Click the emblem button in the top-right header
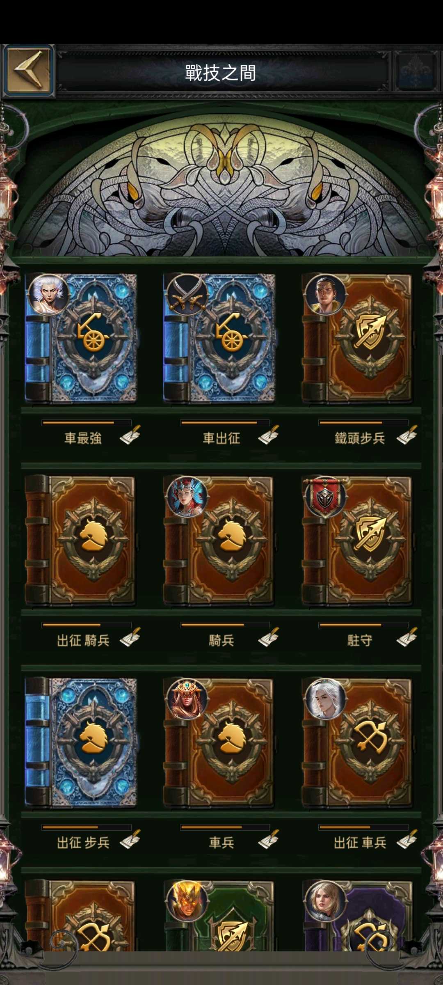The height and width of the screenshot is (985, 443). point(416,71)
